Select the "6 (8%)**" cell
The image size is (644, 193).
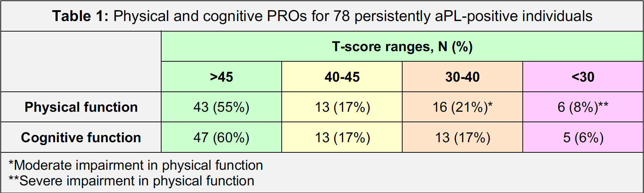point(583,107)
